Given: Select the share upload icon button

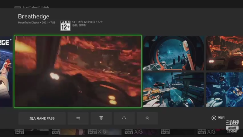Looking at the screenshot, I should point(124,118).
